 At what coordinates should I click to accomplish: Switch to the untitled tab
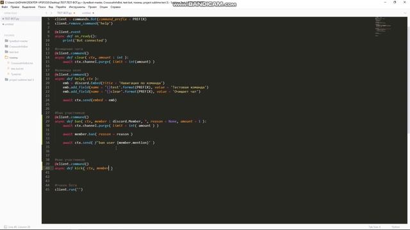click(86, 13)
